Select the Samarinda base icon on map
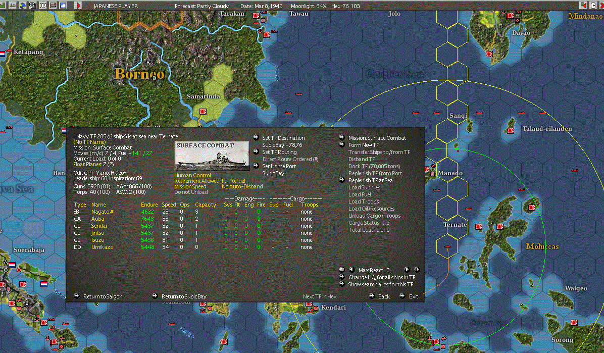 pos(203,112)
